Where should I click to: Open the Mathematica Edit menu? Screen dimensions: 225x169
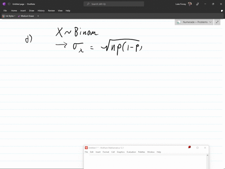coord(91,152)
